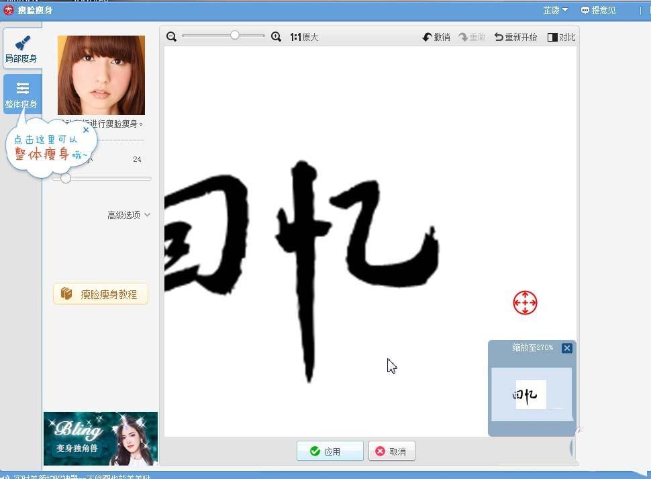651x479 pixels.
Task: Click 重做 to redo the edit
Action: pos(473,37)
